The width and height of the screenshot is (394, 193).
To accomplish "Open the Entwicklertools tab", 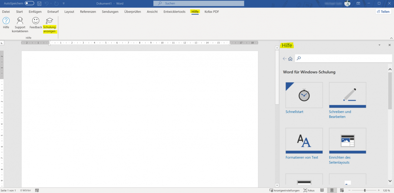I will 174,12.
